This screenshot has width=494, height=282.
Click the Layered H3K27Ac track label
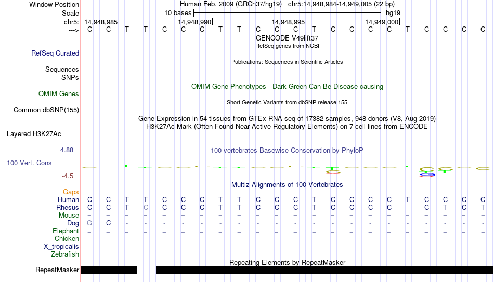pos(34,134)
